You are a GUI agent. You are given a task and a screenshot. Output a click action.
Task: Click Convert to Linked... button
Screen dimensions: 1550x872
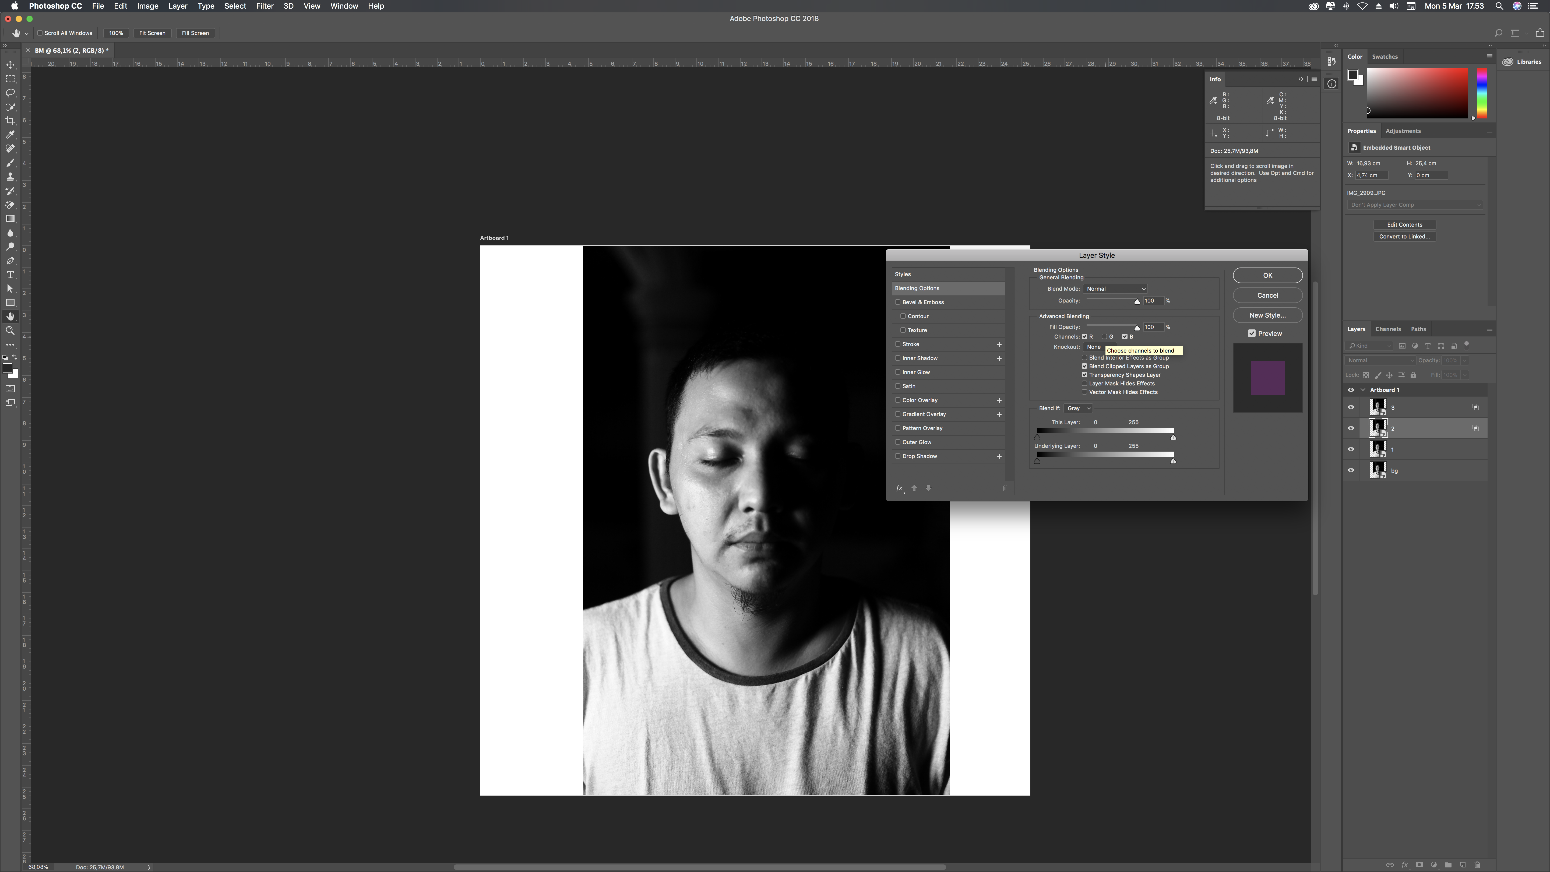pos(1404,237)
